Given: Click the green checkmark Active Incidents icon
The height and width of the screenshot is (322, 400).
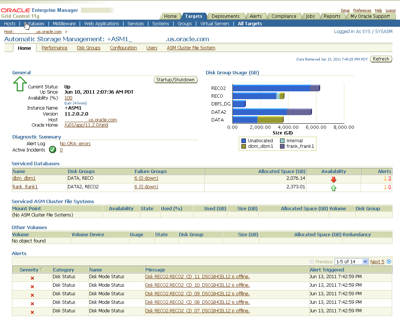Looking at the screenshot, I should [52, 150].
